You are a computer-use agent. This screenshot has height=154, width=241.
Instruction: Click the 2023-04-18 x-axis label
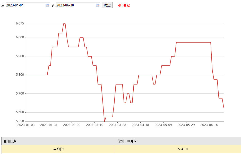click(140, 125)
